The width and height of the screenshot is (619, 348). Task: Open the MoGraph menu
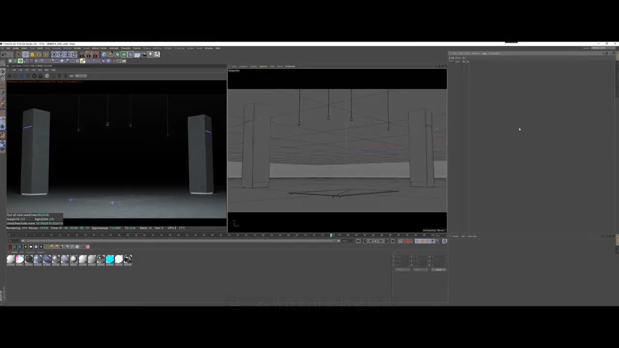click(x=114, y=48)
